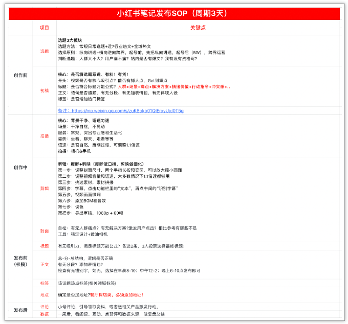Click the red 拍摄 item cell

[45, 136]
